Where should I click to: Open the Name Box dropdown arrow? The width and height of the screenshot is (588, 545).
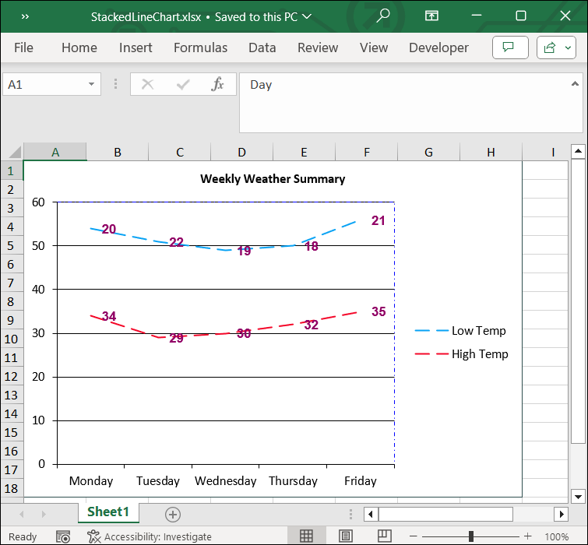(91, 84)
